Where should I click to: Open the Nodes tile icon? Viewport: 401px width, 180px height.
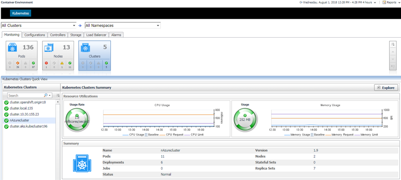pyautogui.click(x=49, y=48)
